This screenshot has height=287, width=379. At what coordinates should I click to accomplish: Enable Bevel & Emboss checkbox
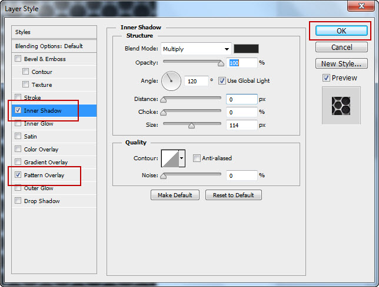(18, 59)
